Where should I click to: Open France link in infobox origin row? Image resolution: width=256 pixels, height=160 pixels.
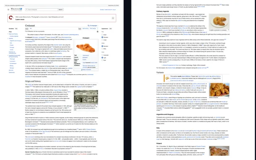pos(84,60)
